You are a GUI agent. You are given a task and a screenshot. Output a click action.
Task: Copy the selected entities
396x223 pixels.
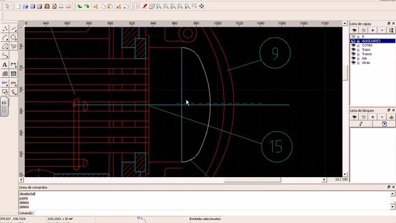pyautogui.click(x=103, y=6)
